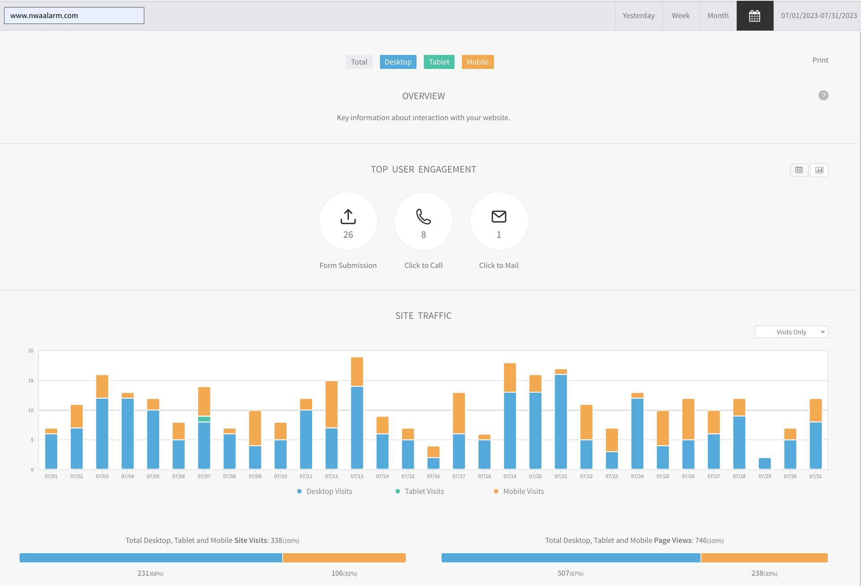
Task: Click the website URL input field
Action: [74, 16]
